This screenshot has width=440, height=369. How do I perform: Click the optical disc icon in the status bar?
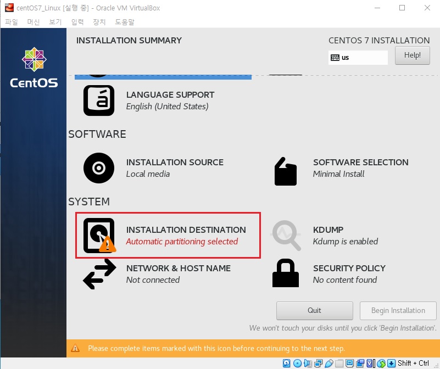point(297,363)
